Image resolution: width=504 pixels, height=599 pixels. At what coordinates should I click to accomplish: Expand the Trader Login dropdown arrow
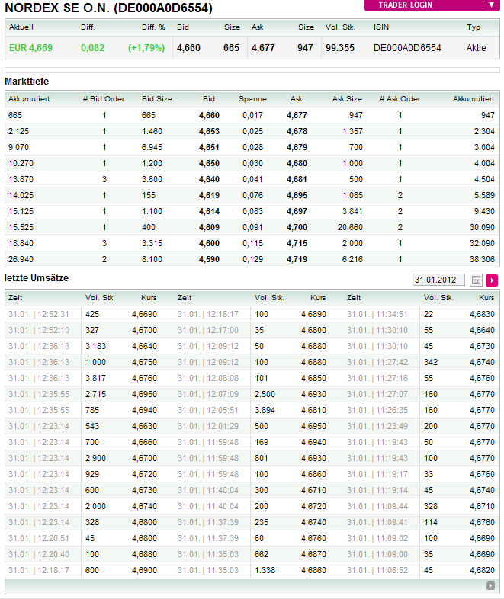(x=490, y=5)
